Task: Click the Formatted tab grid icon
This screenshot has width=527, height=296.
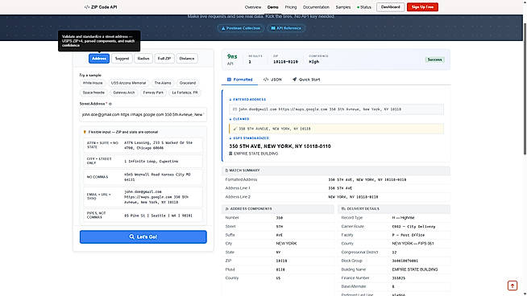Action: click(x=229, y=80)
